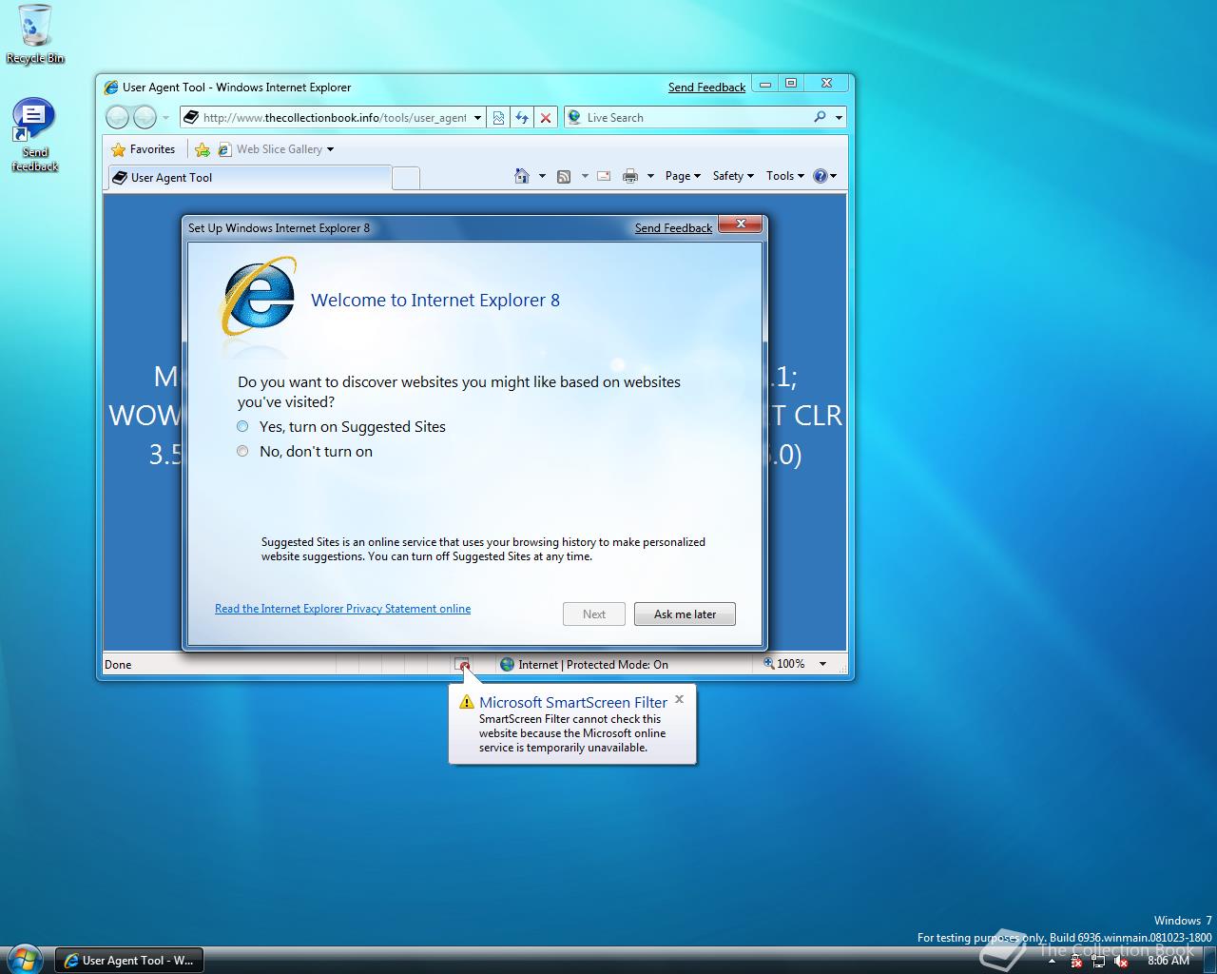Click the Back navigation button

coord(117,117)
